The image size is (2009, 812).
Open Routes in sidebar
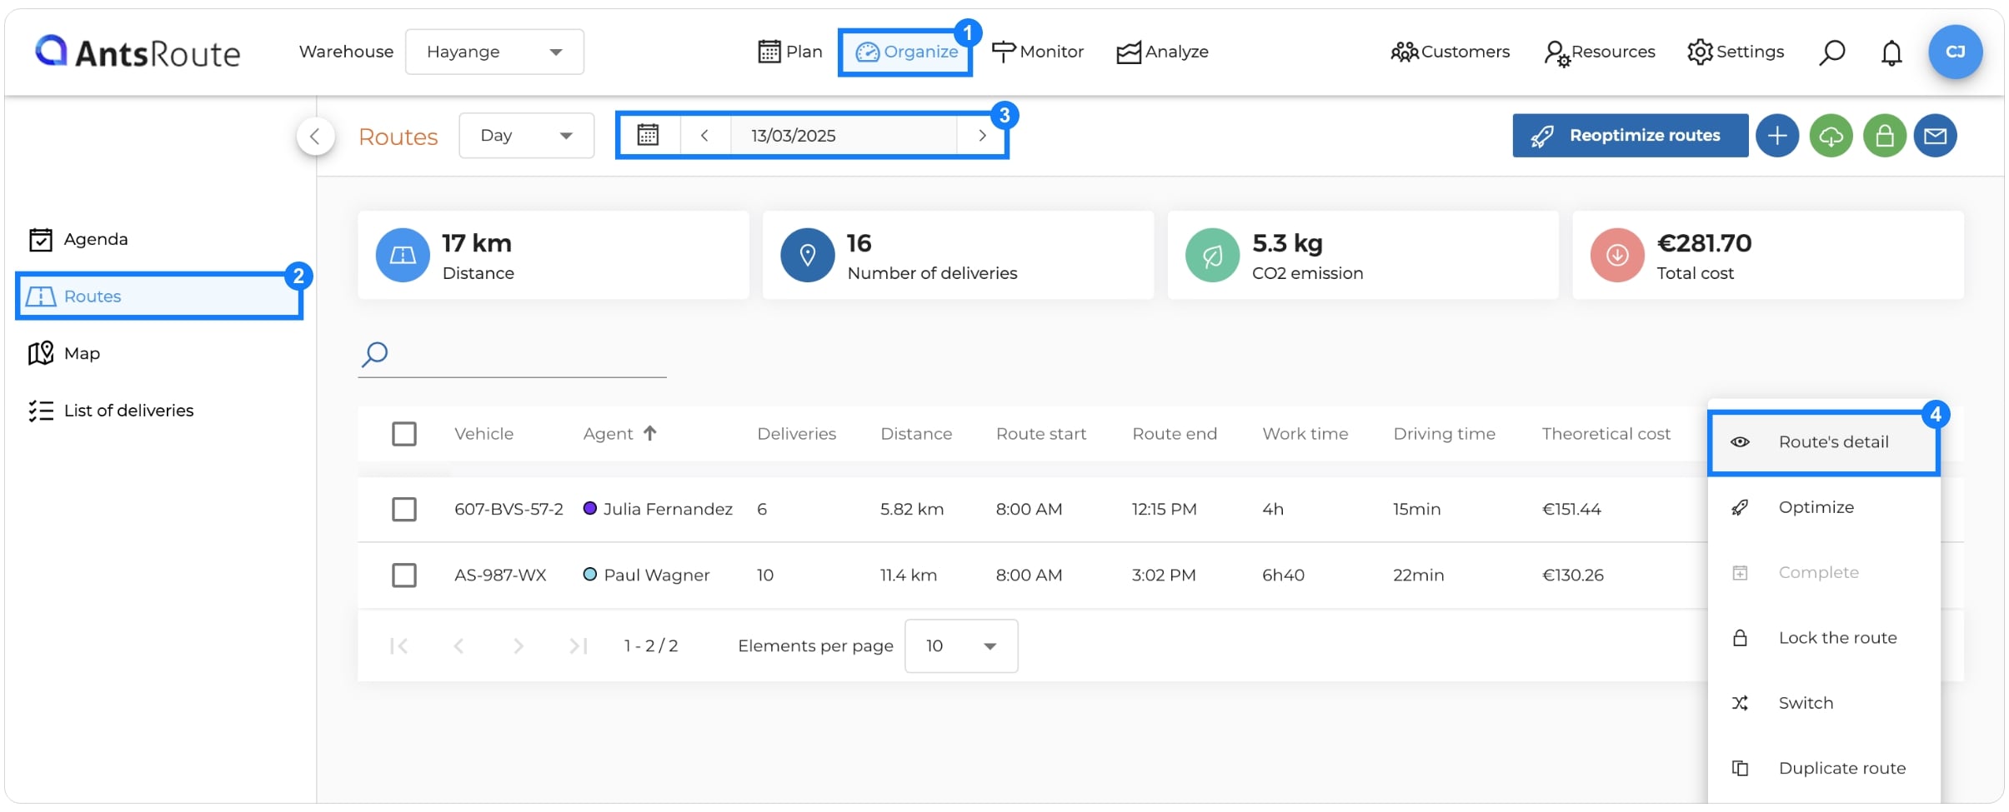pyautogui.click(x=158, y=296)
